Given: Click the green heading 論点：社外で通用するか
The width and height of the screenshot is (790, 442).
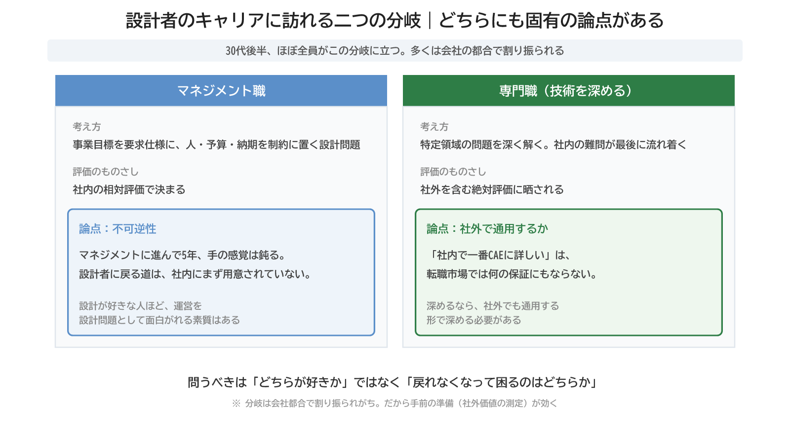Looking at the screenshot, I should 487,229.
